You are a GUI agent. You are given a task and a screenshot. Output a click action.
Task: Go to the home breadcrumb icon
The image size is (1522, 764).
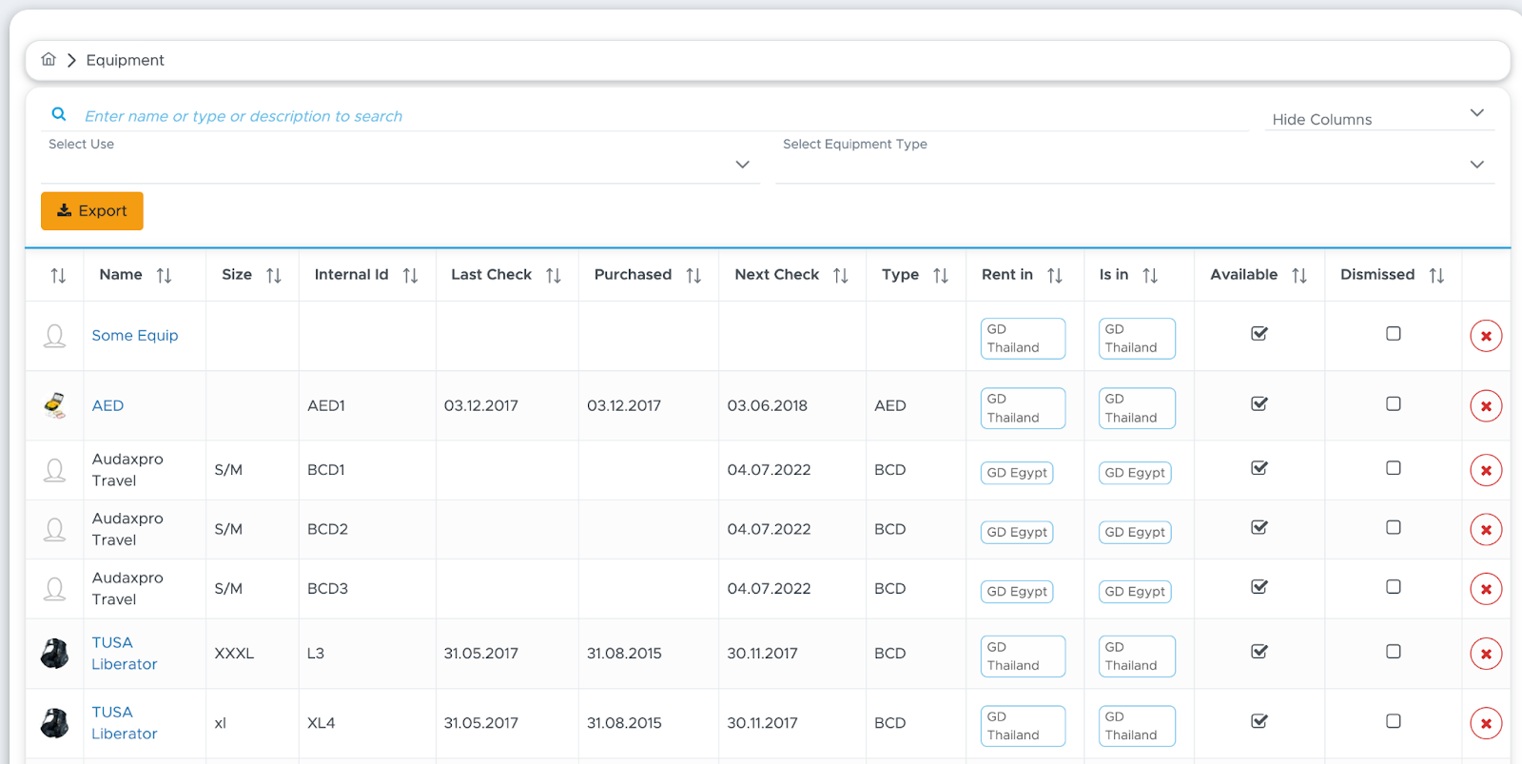click(49, 60)
